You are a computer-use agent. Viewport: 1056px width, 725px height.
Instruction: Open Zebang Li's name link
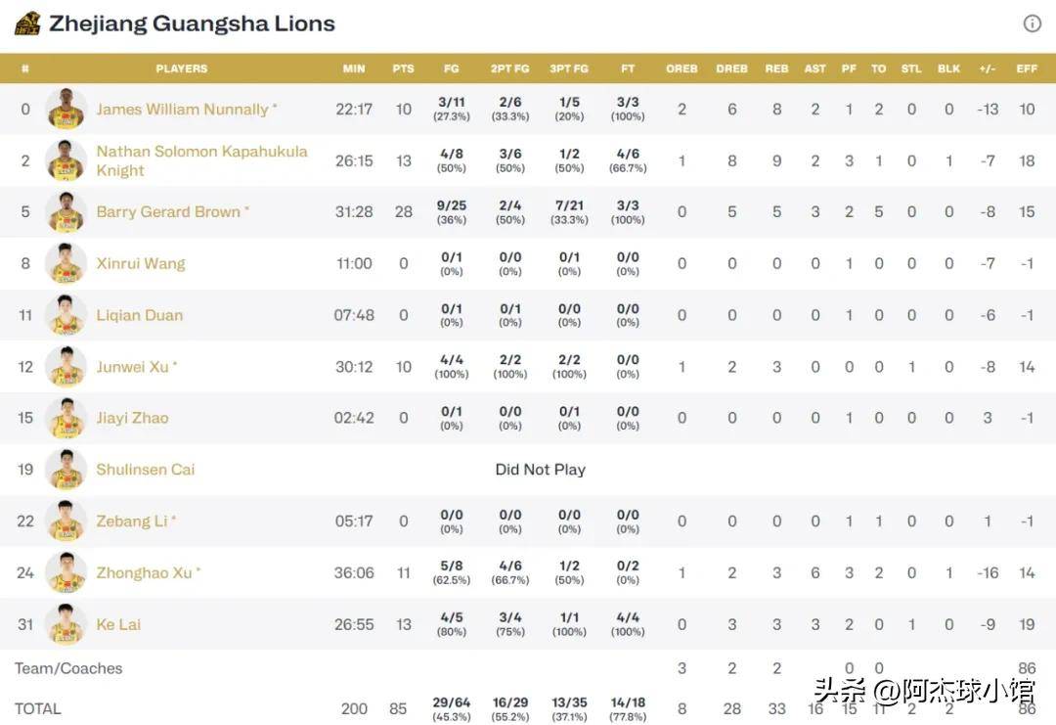(131, 521)
